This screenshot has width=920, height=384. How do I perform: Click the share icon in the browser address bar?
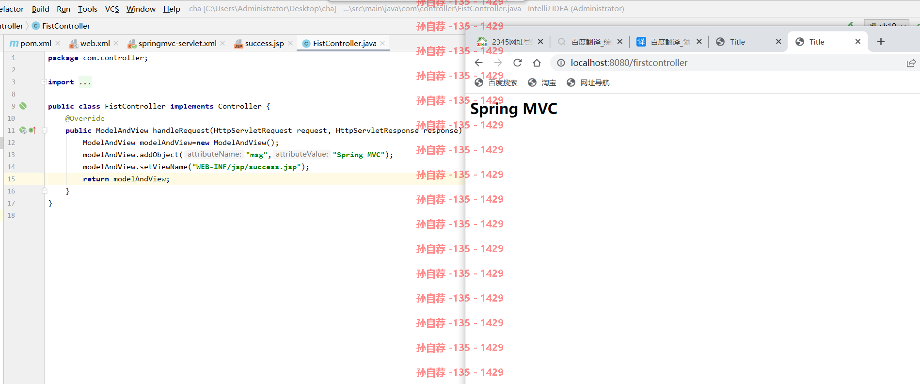911,63
